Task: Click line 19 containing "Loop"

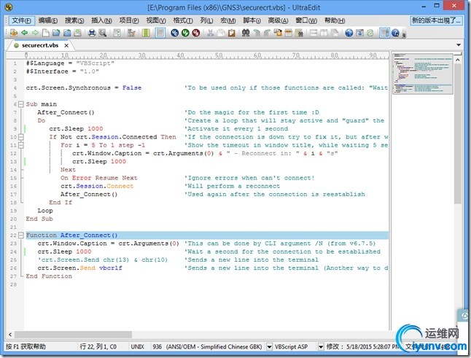Action: (x=45, y=211)
